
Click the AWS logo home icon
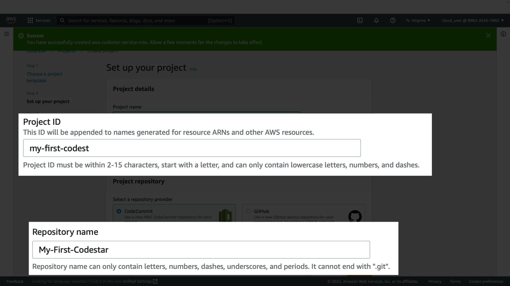[11, 20]
